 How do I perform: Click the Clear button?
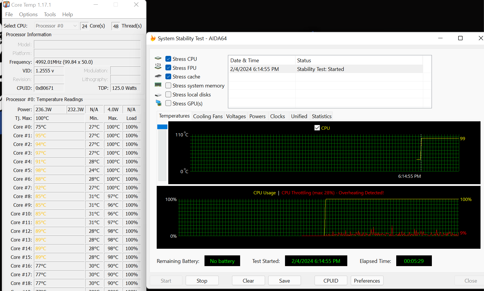click(x=248, y=281)
